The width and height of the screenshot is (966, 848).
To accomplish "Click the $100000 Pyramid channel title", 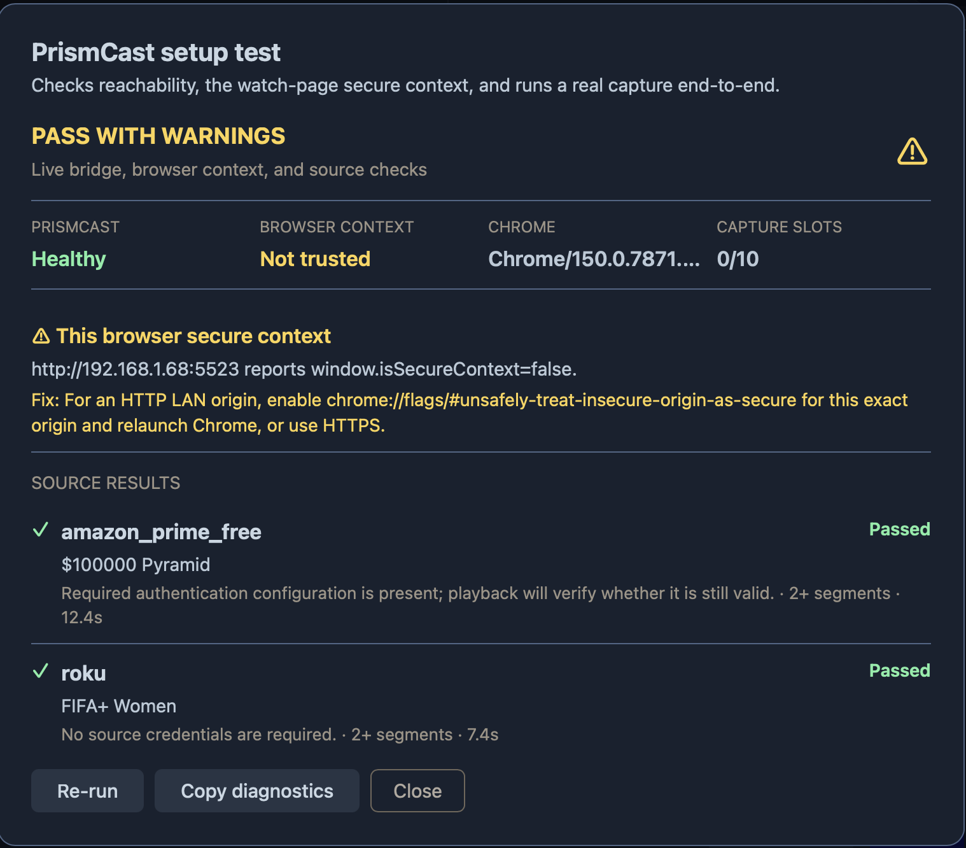I will click(136, 565).
